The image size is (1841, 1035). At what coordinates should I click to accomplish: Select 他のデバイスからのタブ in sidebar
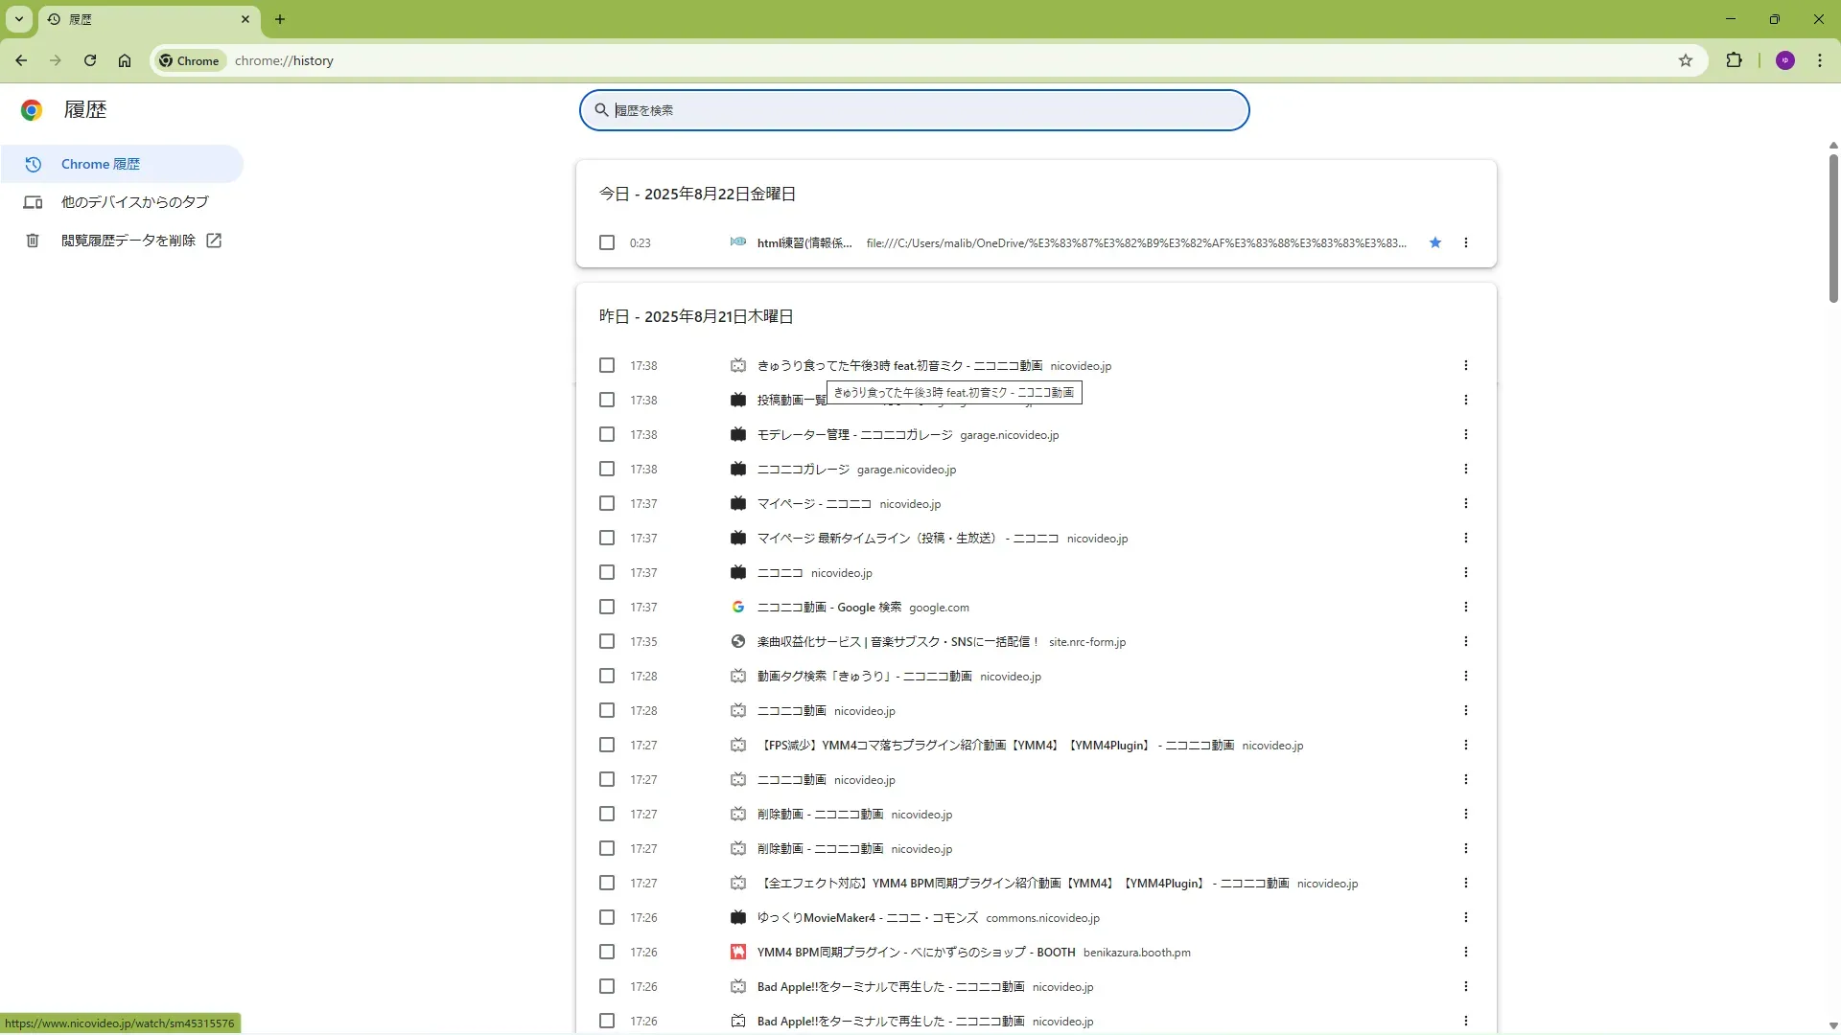click(134, 202)
